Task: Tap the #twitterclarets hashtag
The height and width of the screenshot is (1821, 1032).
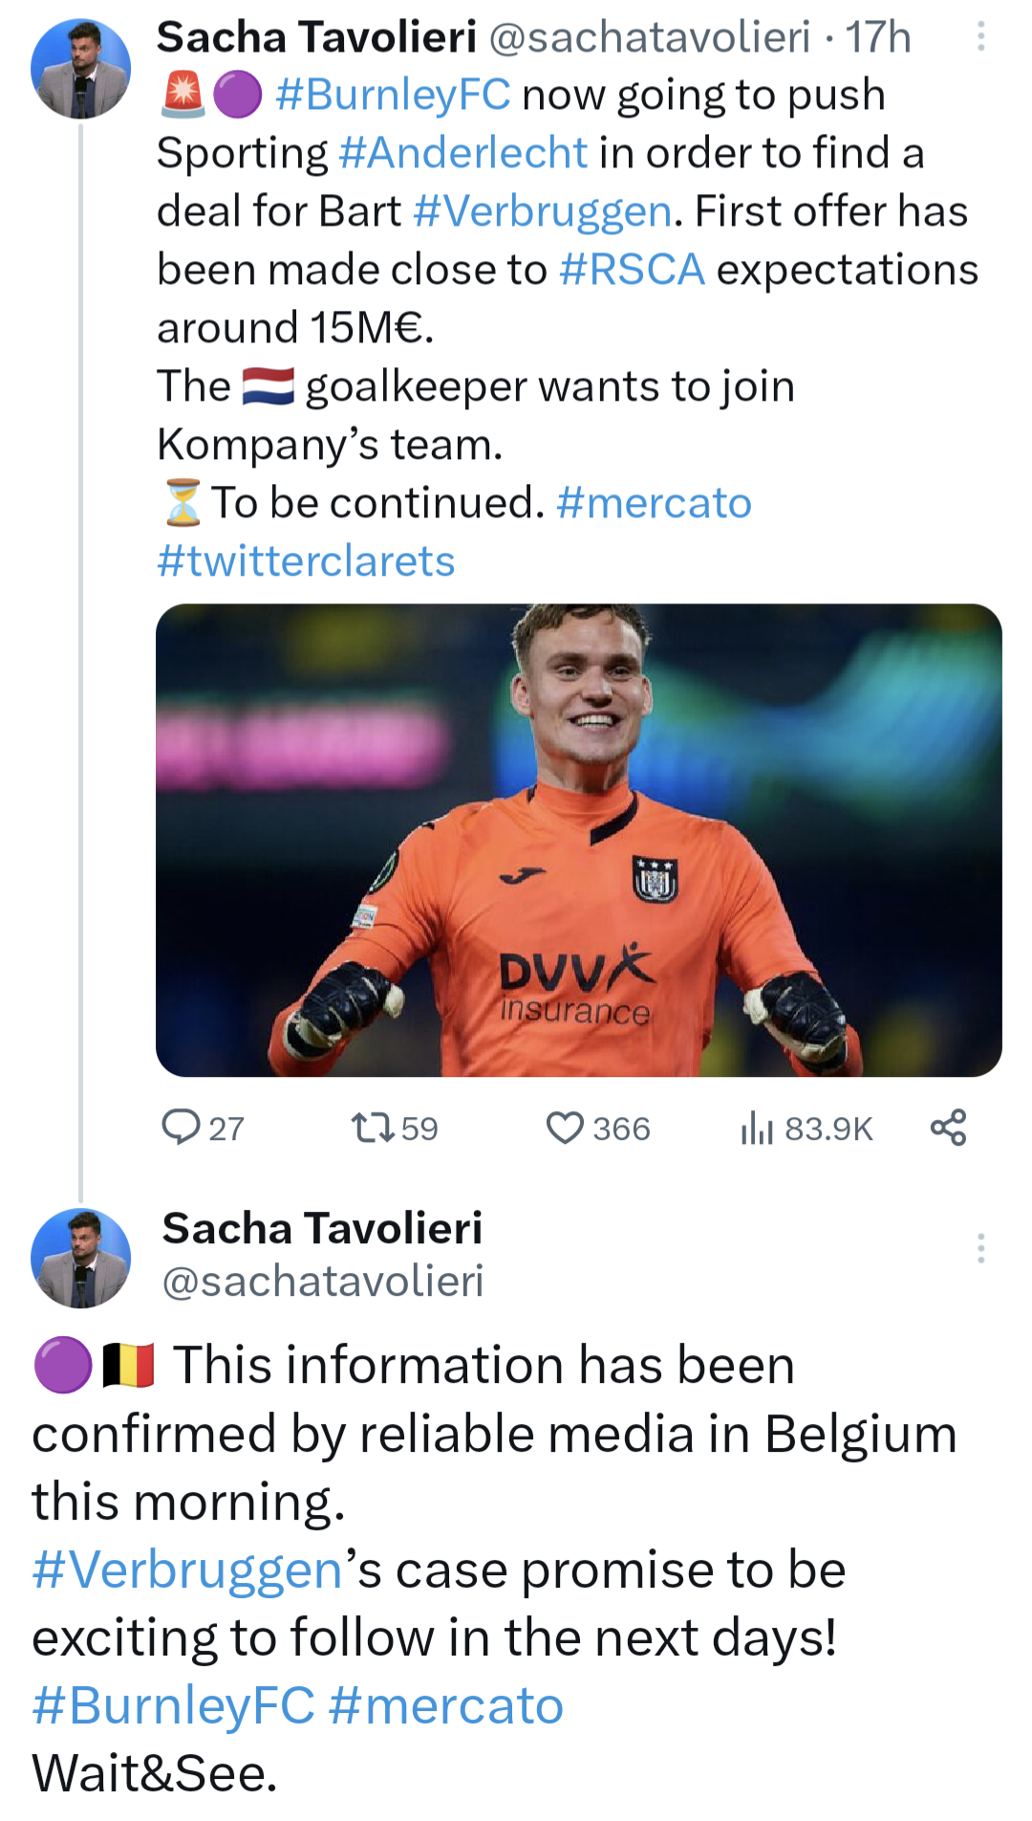Action: coord(306,561)
